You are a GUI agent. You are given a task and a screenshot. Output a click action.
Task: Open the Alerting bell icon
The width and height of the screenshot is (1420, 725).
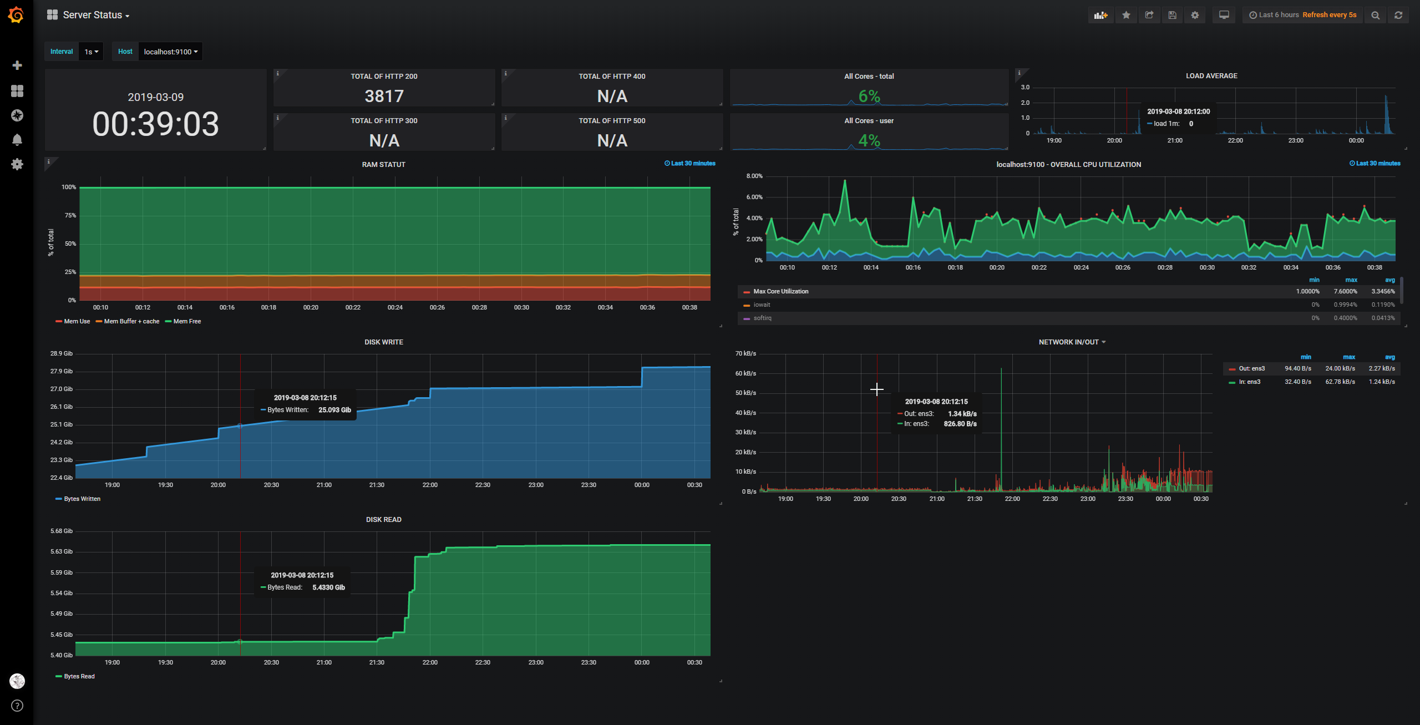point(17,140)
